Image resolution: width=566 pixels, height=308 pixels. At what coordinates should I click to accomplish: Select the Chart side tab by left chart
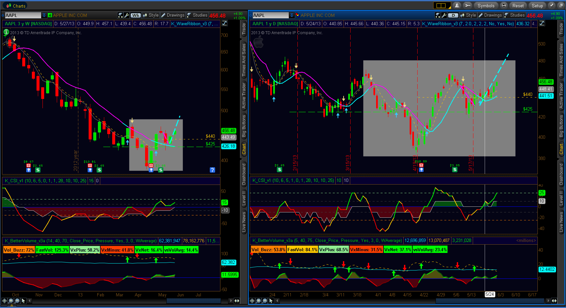click(244, 149)
